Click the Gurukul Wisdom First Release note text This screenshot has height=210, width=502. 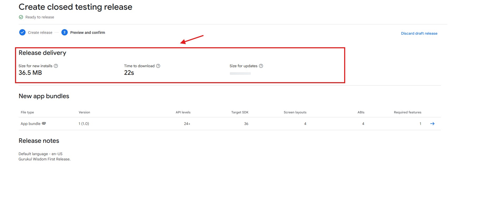click(x=45, y=159)
